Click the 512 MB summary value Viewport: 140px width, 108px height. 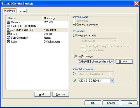48,22
